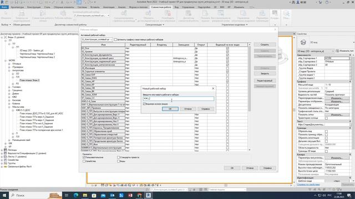Switch to the Вставить ribbon tab
The width and height of the screenshot is (355, 199).
coord(95,7)
